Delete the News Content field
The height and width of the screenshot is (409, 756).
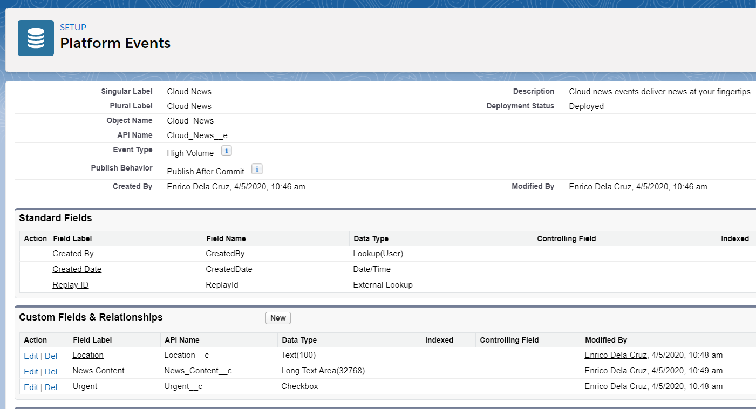(51, 372)
